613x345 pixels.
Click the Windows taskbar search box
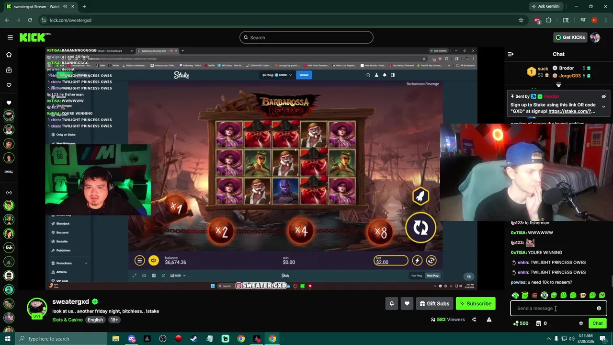click(x=61, y=339)
